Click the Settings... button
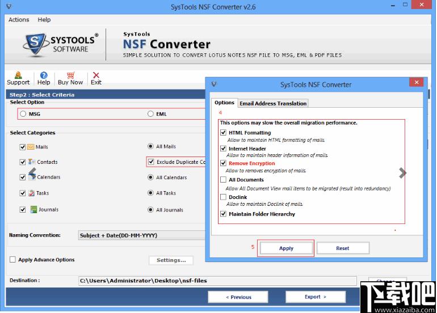The image size is (437, 313). coord(171,260)
